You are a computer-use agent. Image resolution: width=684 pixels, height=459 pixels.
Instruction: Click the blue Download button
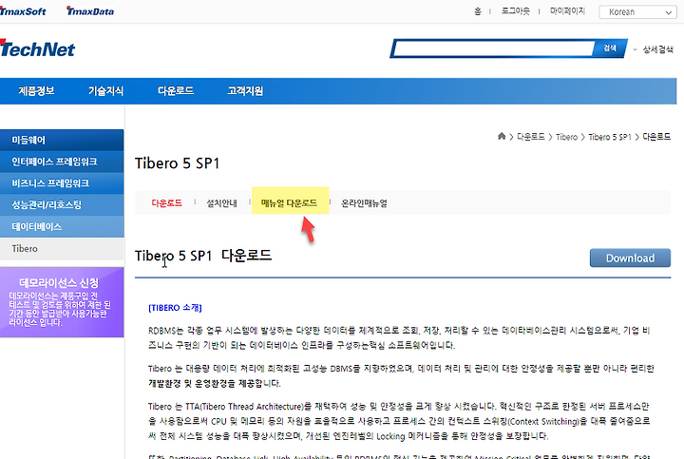tap(630, 258)
